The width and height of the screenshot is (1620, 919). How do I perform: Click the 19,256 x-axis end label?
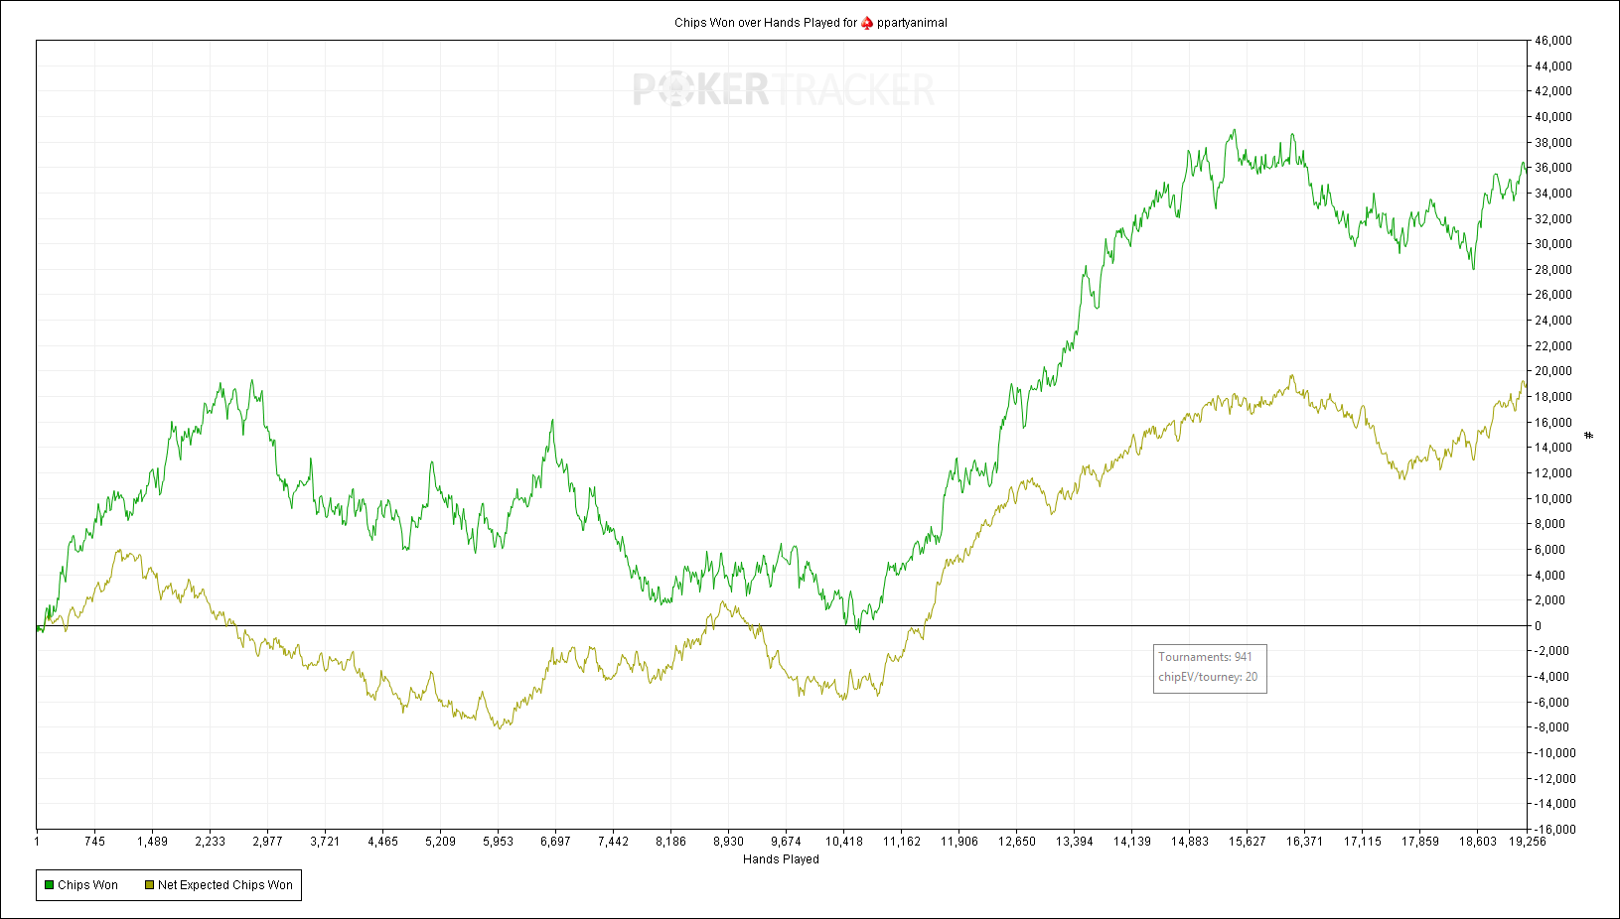1528,842
